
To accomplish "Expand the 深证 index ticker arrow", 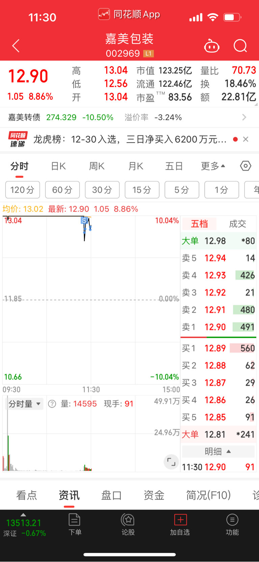I will click(x=23, y=515).
